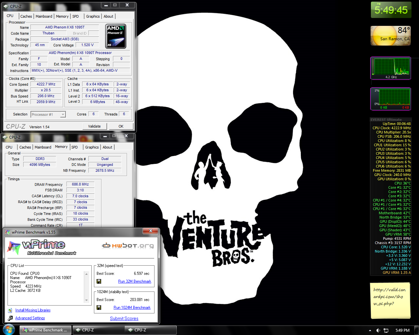Click the taskbar clock showing 5:49 PM

(402, 330)
